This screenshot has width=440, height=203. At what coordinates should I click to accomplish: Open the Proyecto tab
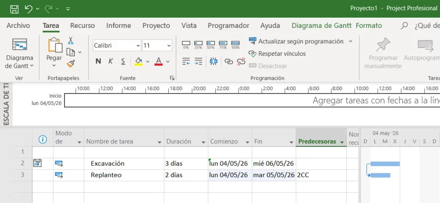(156, 25)
